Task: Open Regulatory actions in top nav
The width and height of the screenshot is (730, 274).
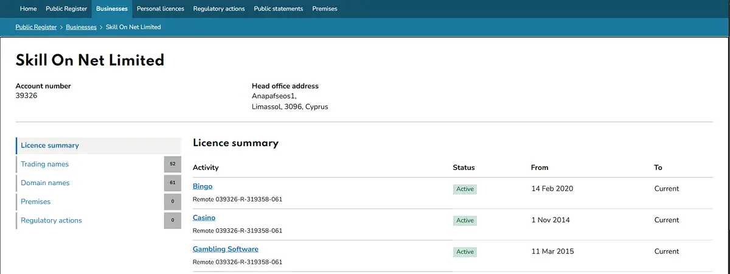Action: click(219, 9)
